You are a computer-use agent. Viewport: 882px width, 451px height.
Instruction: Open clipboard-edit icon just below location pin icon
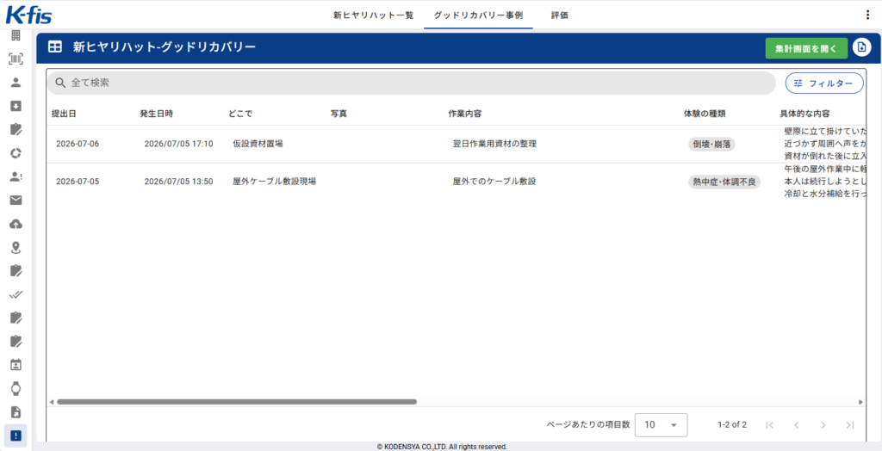point(16,270)
